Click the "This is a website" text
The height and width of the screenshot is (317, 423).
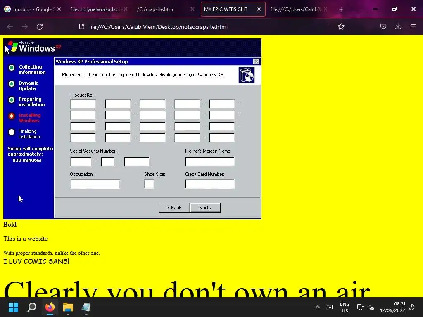(25, 239)
